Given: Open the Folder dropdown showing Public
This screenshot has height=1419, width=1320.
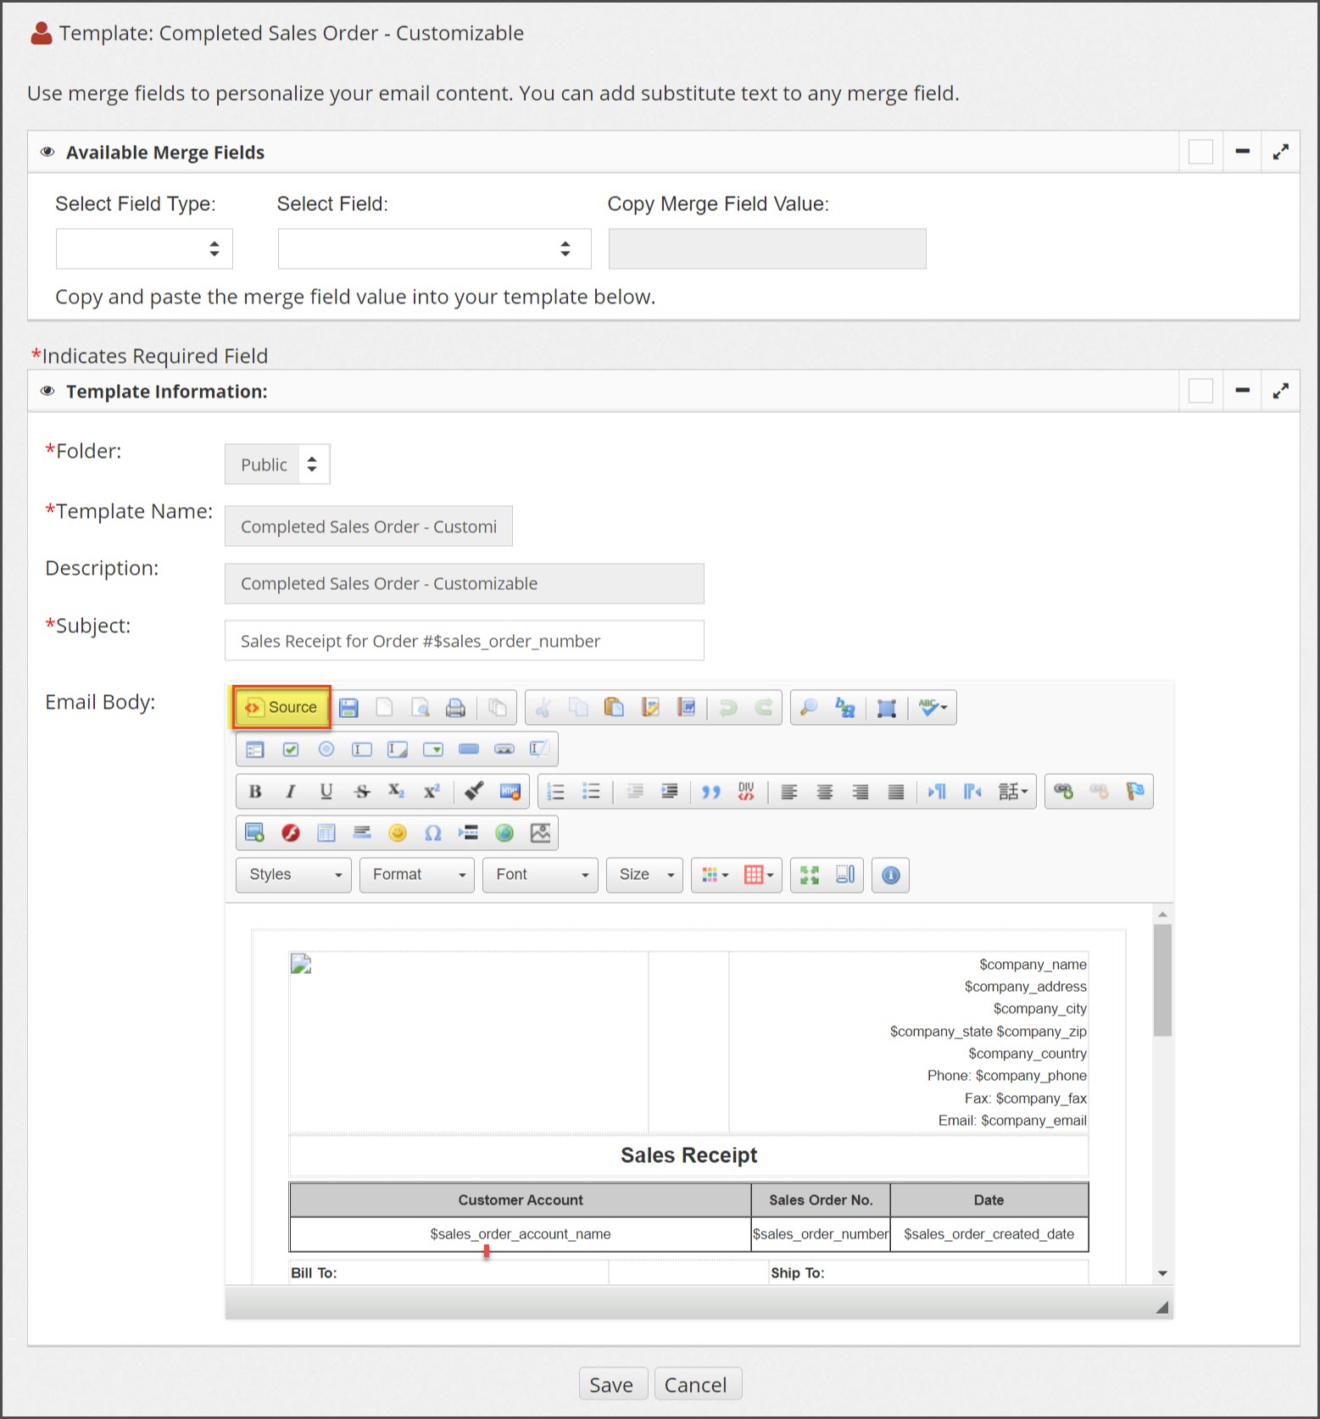Looking at the screenshot, I should point(277,465).
